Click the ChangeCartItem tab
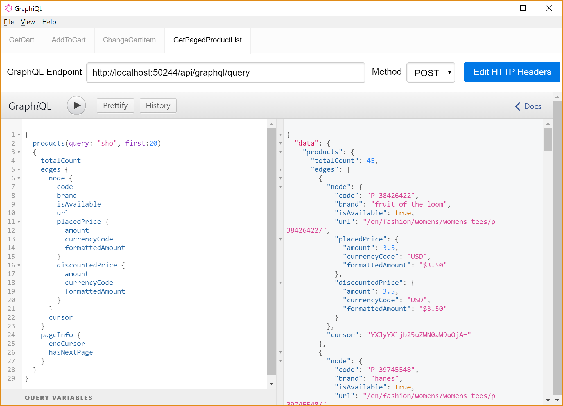Viewport: 563px width, 406px height. [129, 40]
